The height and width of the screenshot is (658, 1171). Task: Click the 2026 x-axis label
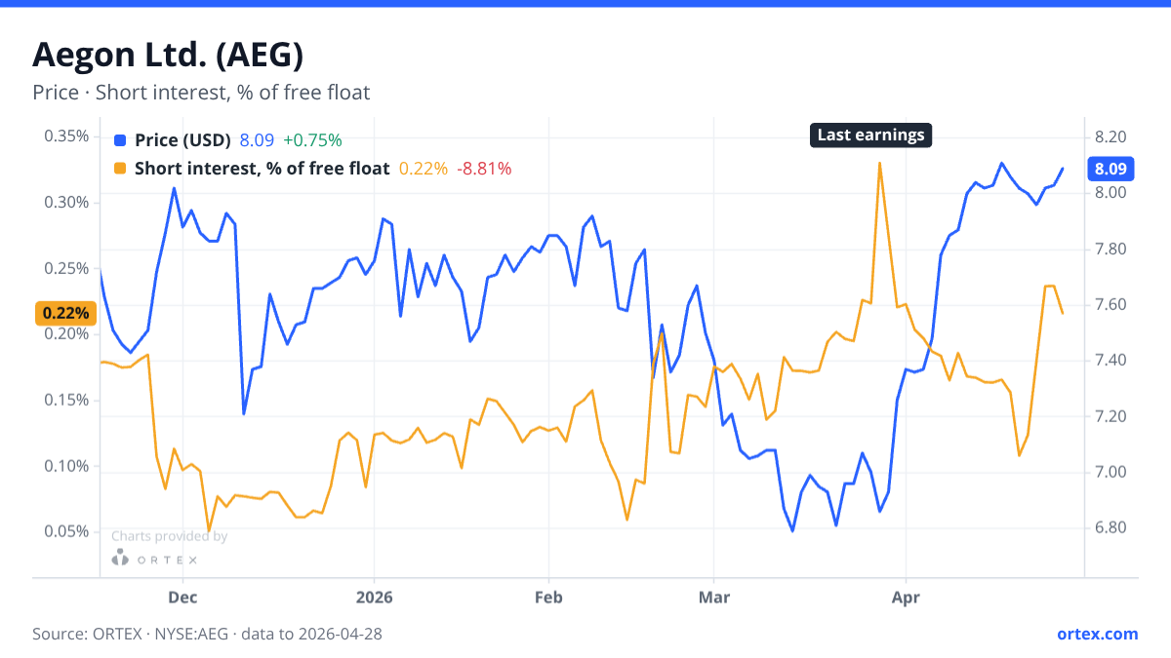pos(374,597)
